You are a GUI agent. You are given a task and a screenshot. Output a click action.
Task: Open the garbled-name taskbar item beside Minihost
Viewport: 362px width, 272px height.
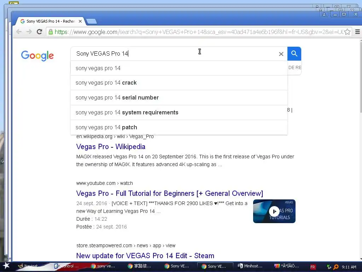(x=286, y=266)
